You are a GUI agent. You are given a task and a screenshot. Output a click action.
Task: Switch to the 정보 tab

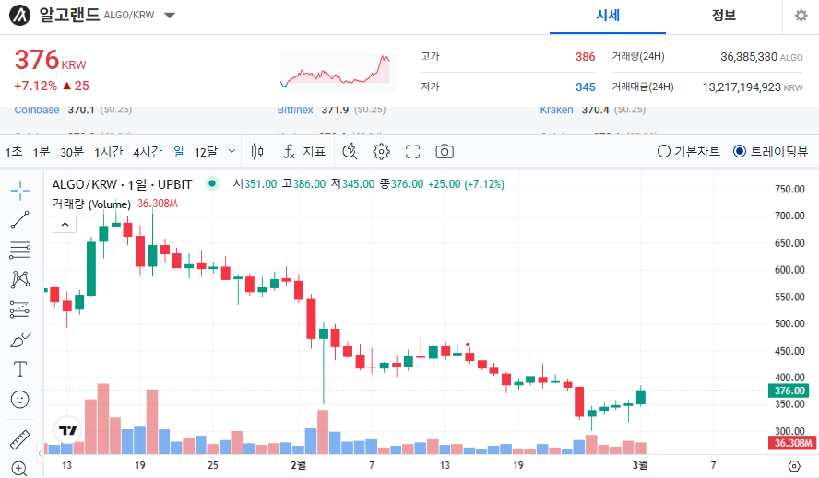(723, 16)
